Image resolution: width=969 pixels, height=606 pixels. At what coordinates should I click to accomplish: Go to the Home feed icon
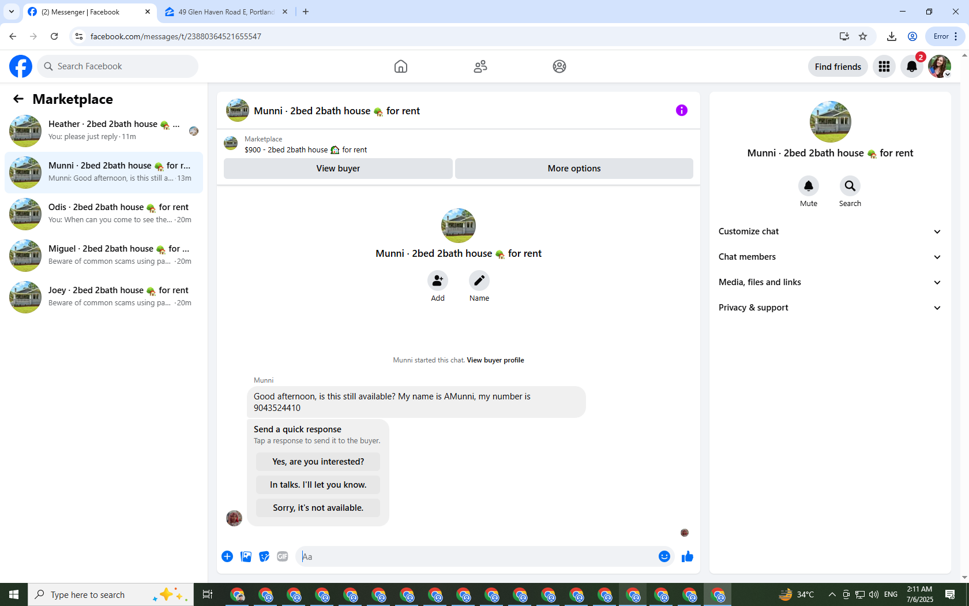tap(401, 66)
